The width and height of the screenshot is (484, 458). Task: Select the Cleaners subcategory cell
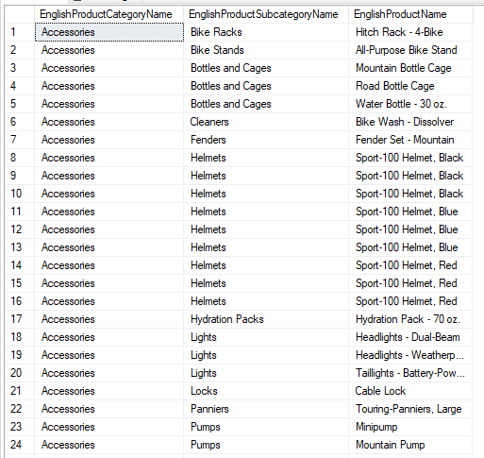pos(266,122)
